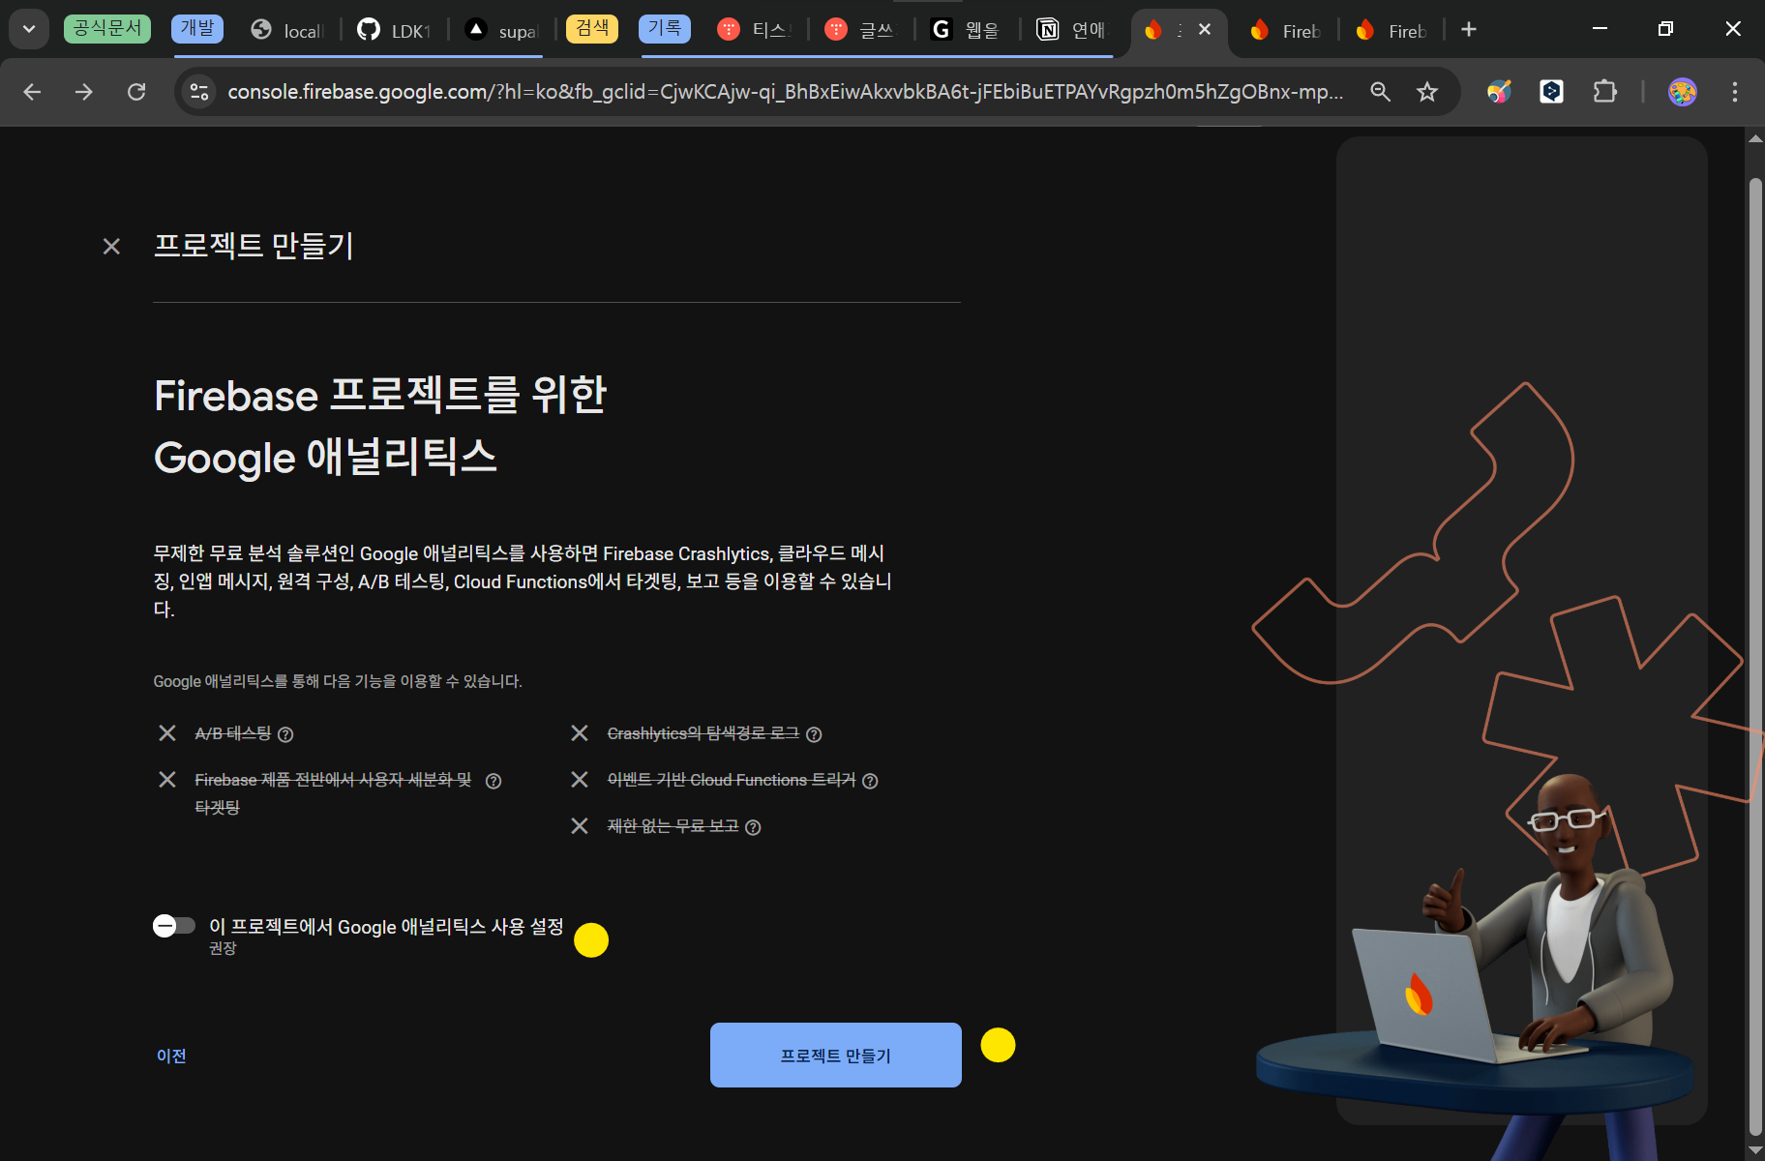This screenshot has width=1765, height=1161.
Task: Close the project creation dialog with X
Action: tap(111, 247)
